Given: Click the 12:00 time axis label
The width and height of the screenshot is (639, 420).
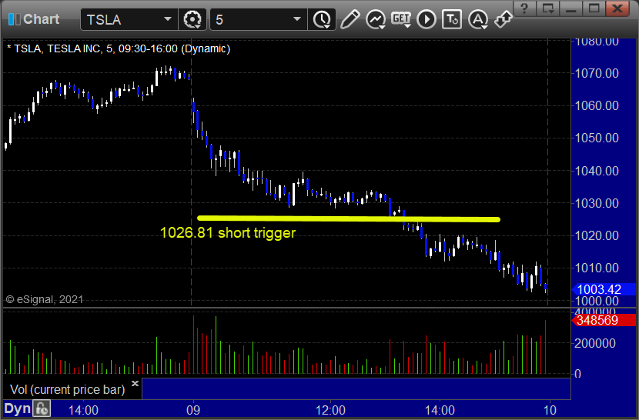Looking at the screenshot, I should point(330,410).
